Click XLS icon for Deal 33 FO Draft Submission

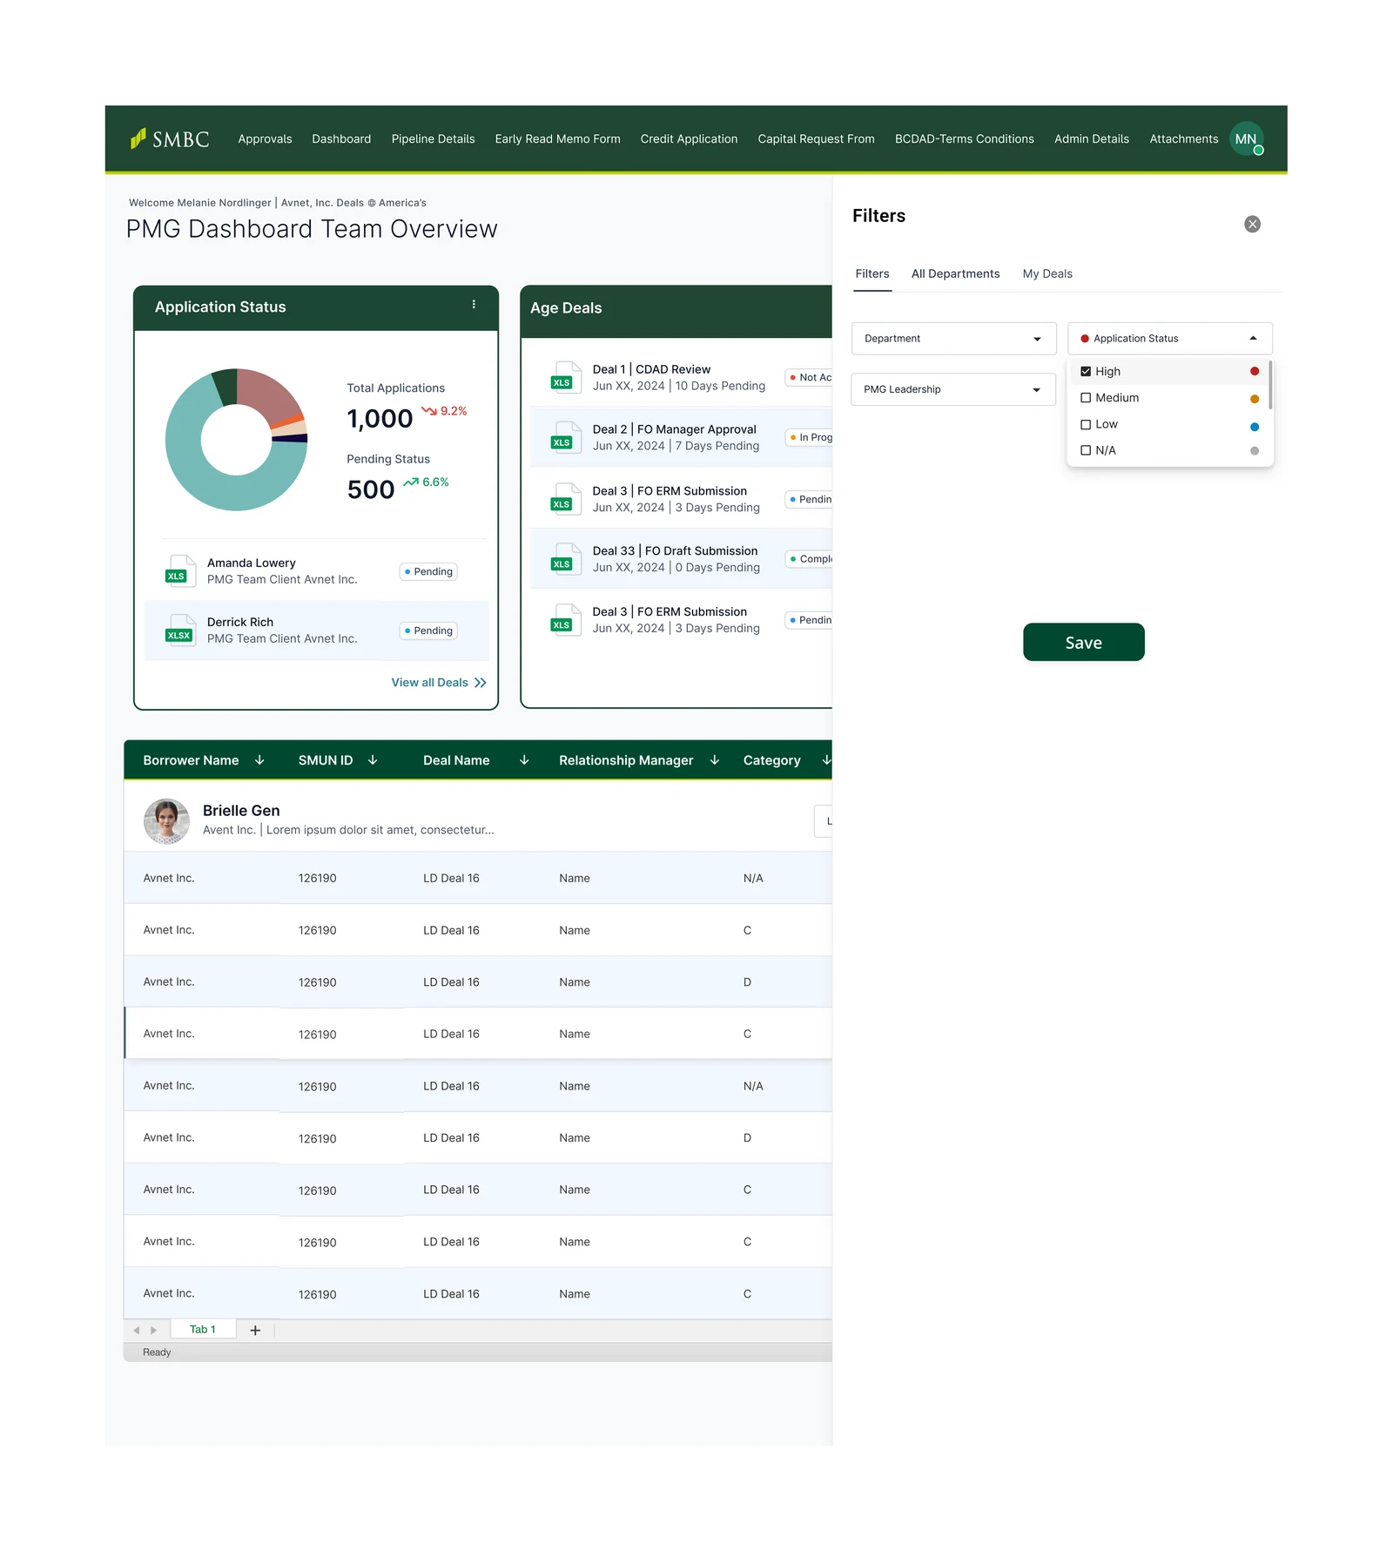coord(566,559)
